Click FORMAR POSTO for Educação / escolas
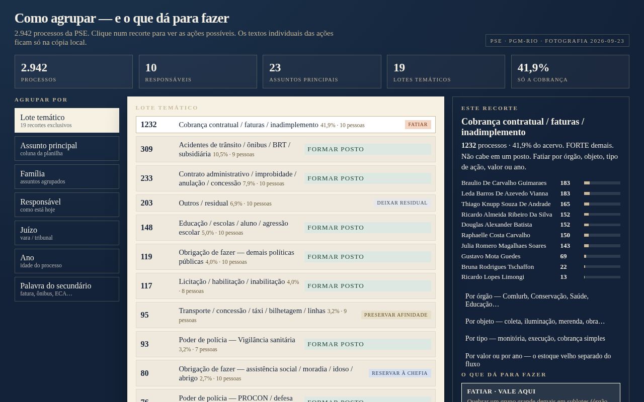The height and width of the screenshot is (402, 644). click(x=368, y=228)
